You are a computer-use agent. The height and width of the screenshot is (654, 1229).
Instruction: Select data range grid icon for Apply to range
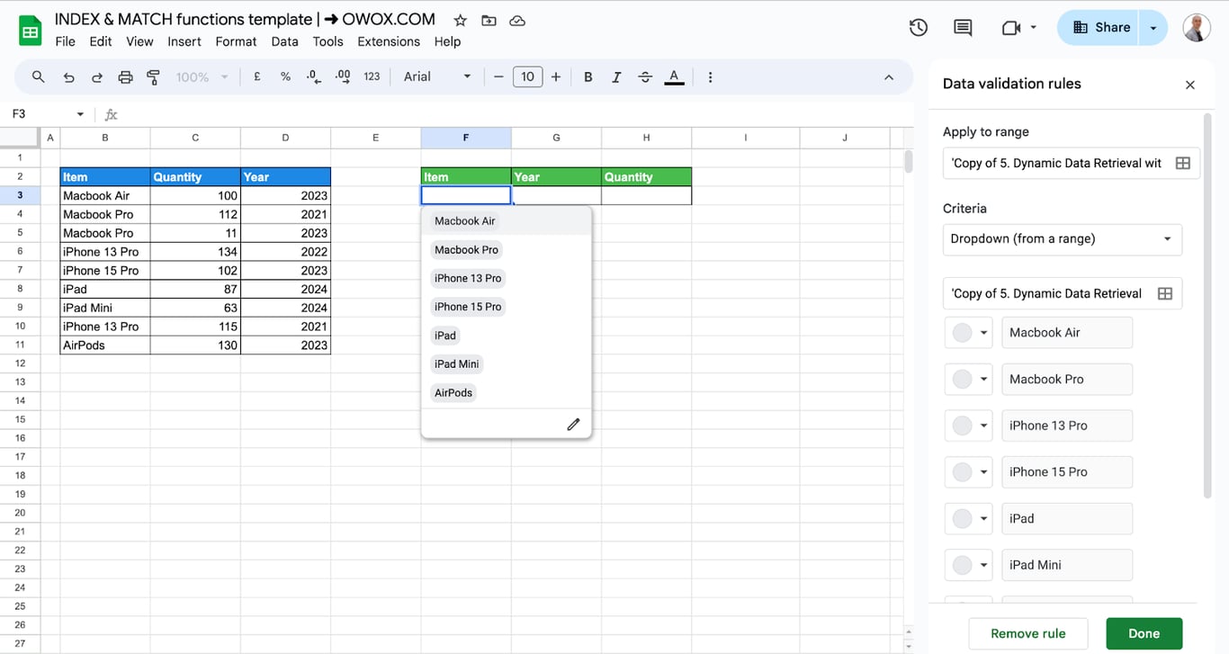pyautogui.click(x=1183, y=163)
